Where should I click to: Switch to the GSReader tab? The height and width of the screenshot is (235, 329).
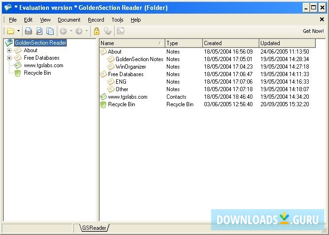coord(94,228)
